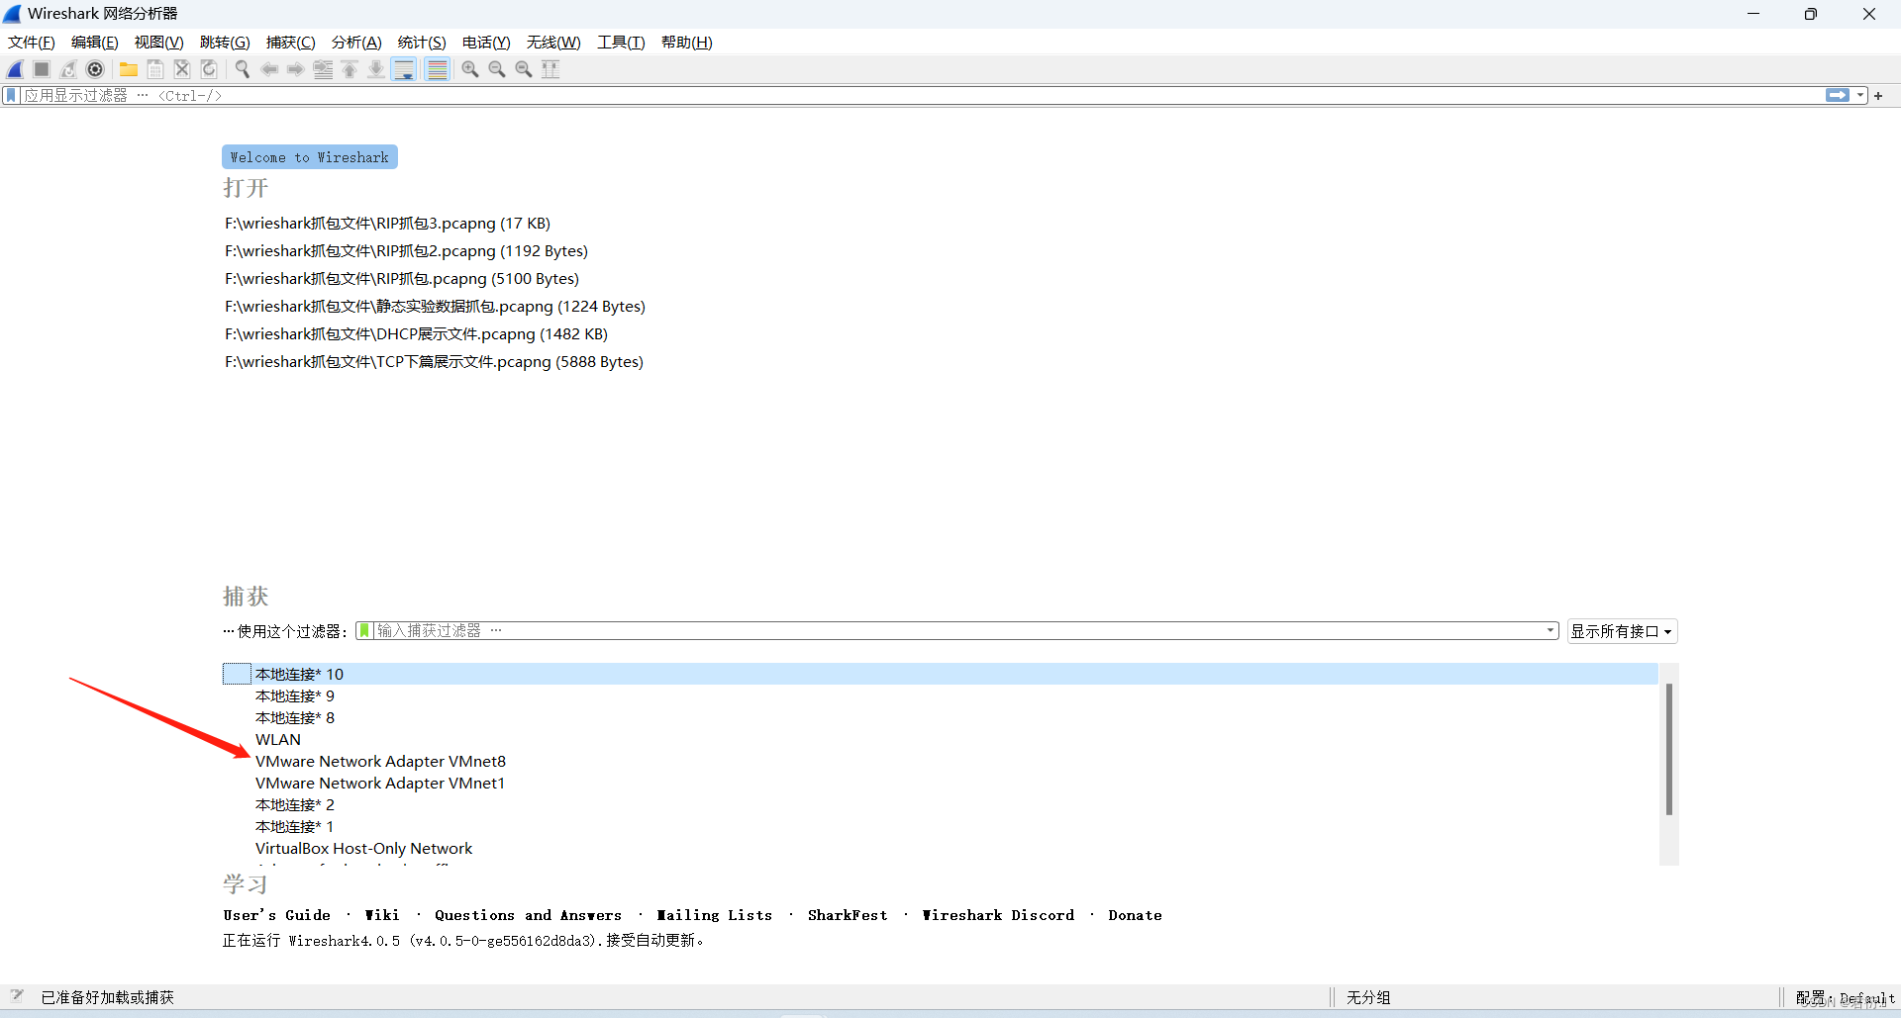
Task: Click the Donate link
Action: point(1135,915)
